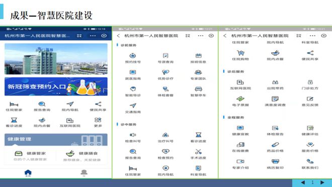This screenshot has width=332, height=187.
Task: Open 在线缴费 online payment icon
Action: pyautogui.click(x=240, y=145)
